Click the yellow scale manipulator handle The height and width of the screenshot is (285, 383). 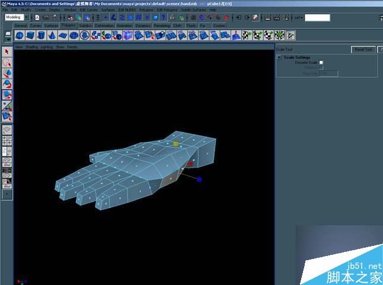(176, 144)
